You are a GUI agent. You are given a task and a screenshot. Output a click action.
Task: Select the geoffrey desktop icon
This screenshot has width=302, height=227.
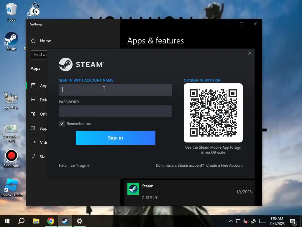pos(12,101)
